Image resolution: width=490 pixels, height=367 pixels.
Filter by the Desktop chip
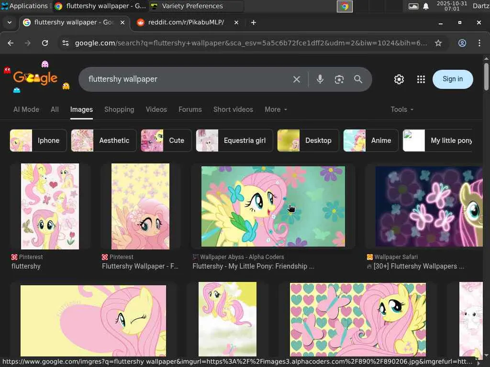(x=308, y=140)
